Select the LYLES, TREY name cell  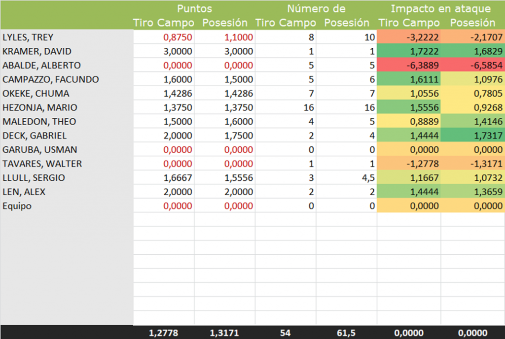coord(28,37)
